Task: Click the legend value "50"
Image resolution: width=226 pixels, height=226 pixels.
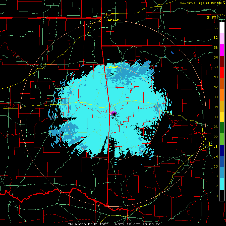Action: [x=216, y=67]
